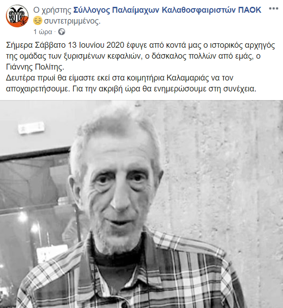Click the concrete wall on the photo's right side

tap(226, 177)
